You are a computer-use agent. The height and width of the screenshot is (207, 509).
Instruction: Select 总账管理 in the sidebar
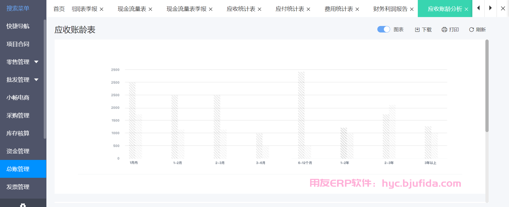tap(23, 169)
